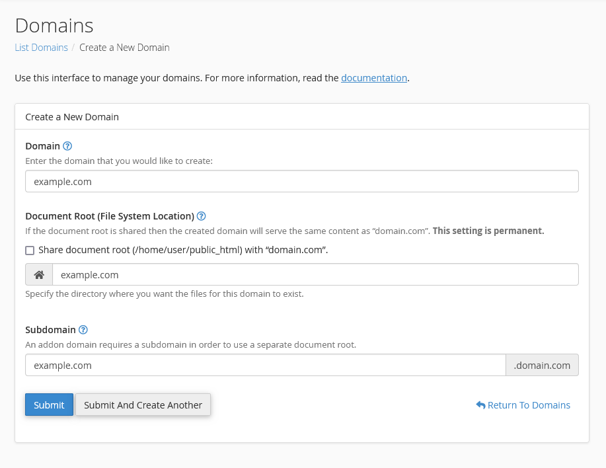Click the Domains page heading

tap(54, 26)
